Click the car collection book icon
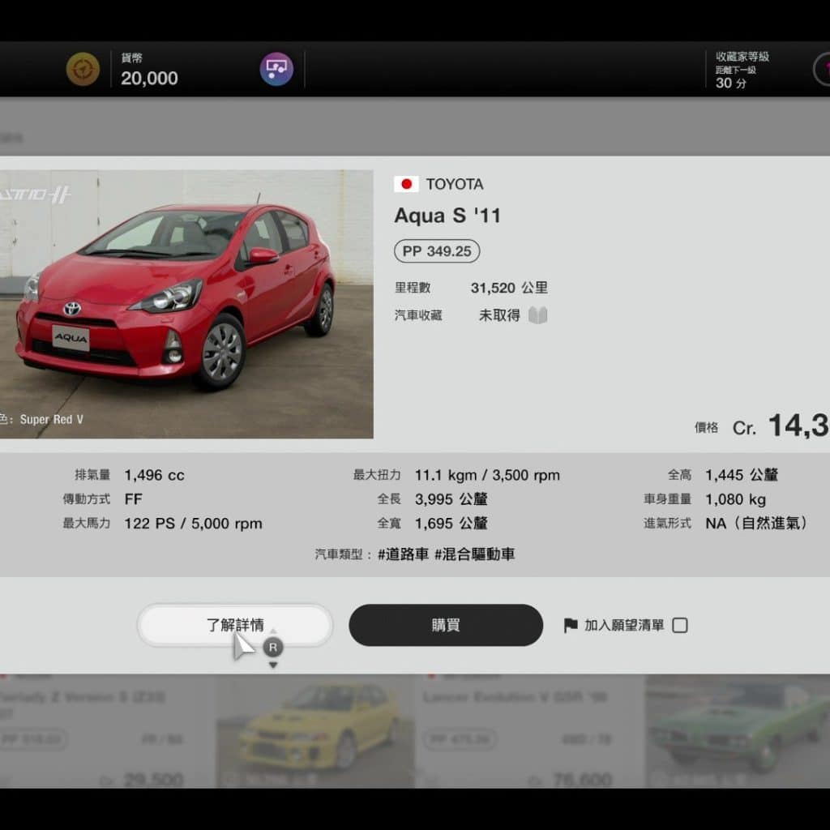Image resolution: width=830 pixels, height=830 pixels. (538, 315)
